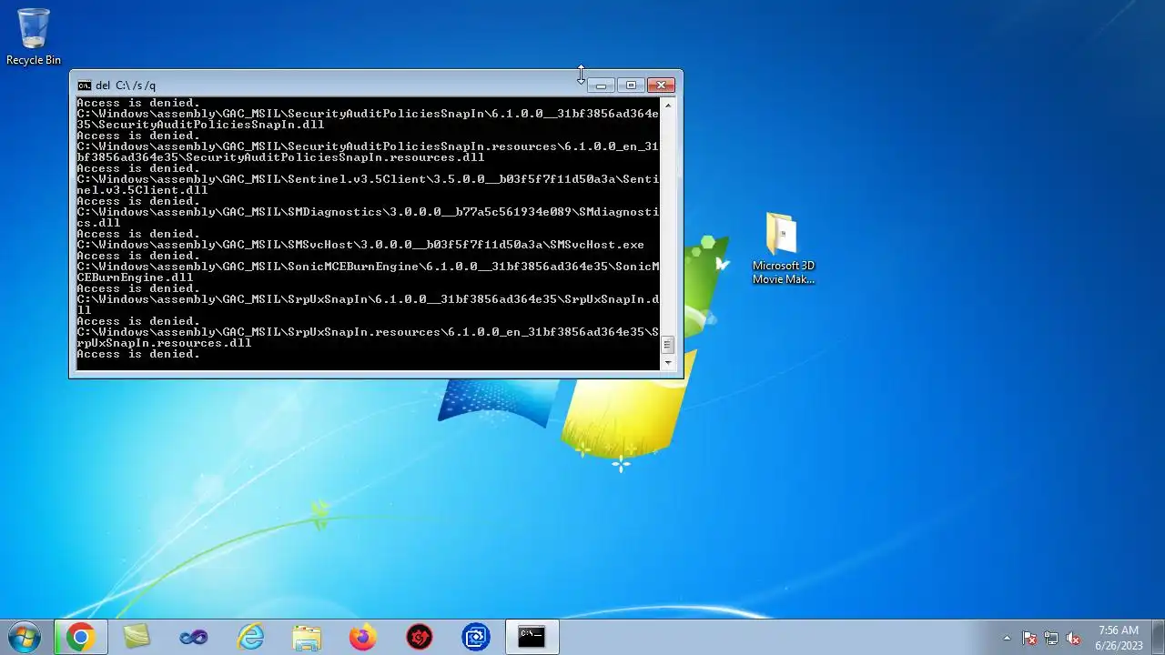Click the 'del C:\ /s /q' title text
1165x655 pixels.
click(x=126, y=86)
